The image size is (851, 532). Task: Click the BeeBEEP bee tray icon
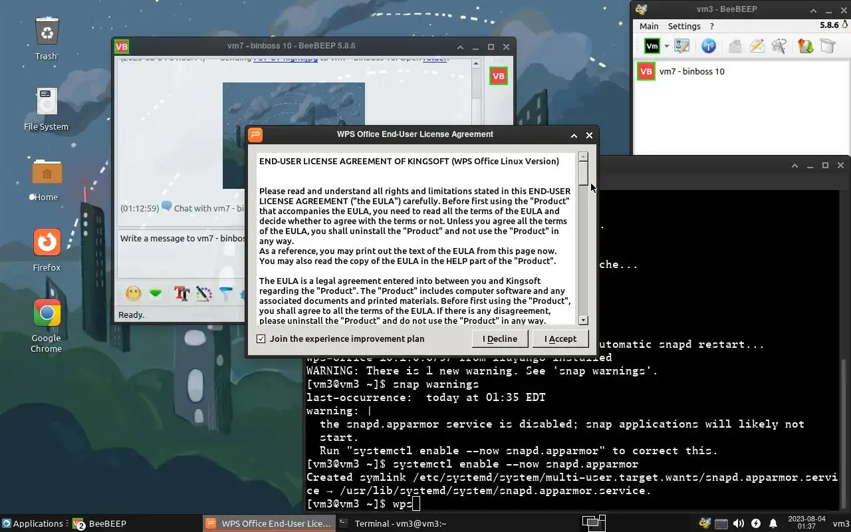(705, 523)
